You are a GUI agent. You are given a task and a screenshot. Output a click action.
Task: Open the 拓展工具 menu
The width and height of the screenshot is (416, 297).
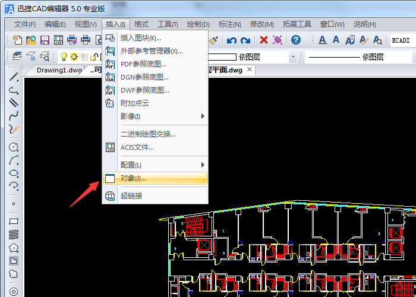[297, 25]
